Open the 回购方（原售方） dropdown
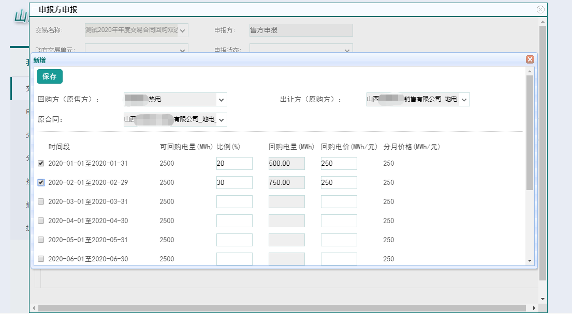The width and height of the screenshot is (572, 314). click(x=221, y=100)
